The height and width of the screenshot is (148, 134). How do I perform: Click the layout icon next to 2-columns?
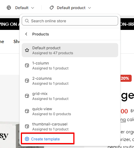tap(27, 81)
